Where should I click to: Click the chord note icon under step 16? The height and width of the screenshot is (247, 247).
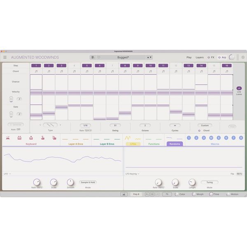pyautogui.click(x=227, y=71)
